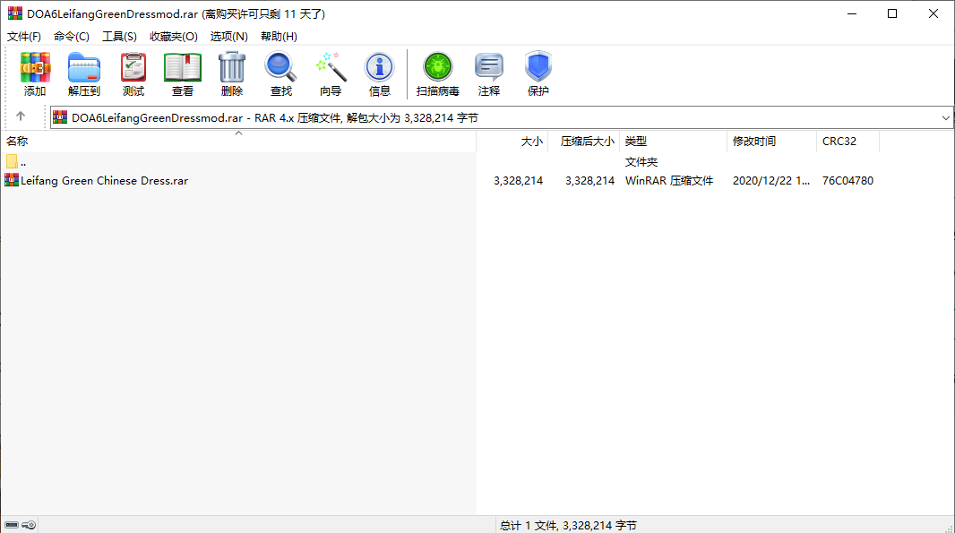
Task: Click the 删除 (Delete) trash icon
Action: [231, 73]
